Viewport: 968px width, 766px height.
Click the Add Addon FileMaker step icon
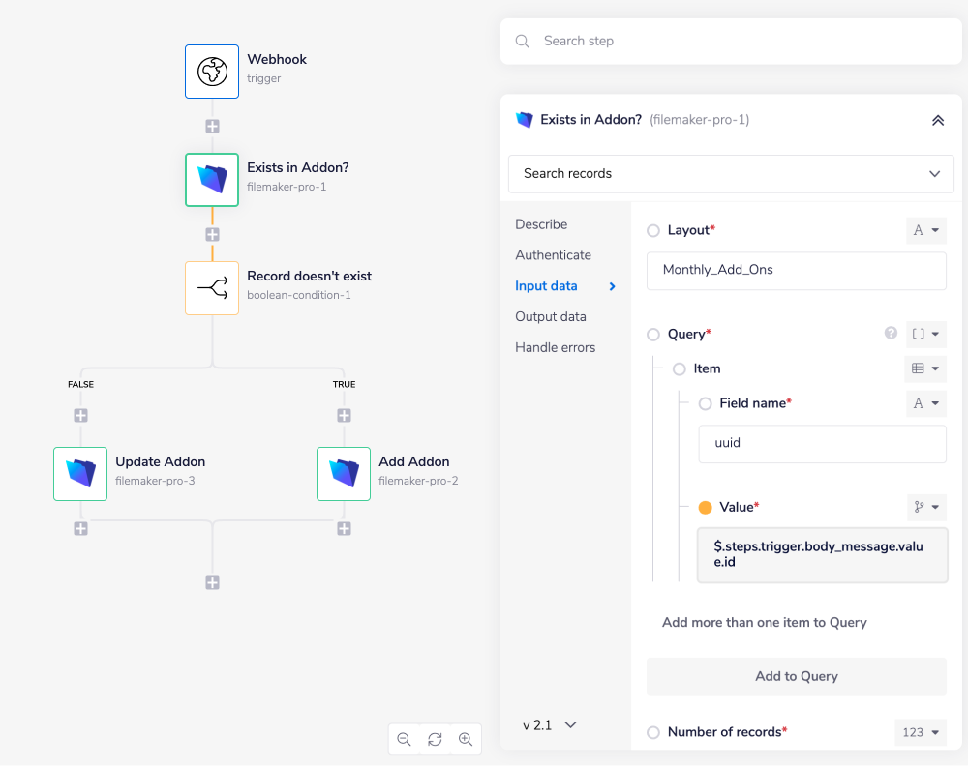pyautogui.click(x=344, y=474)
